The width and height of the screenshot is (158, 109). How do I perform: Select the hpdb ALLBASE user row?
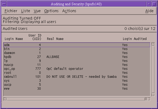[x=77, y=57]
